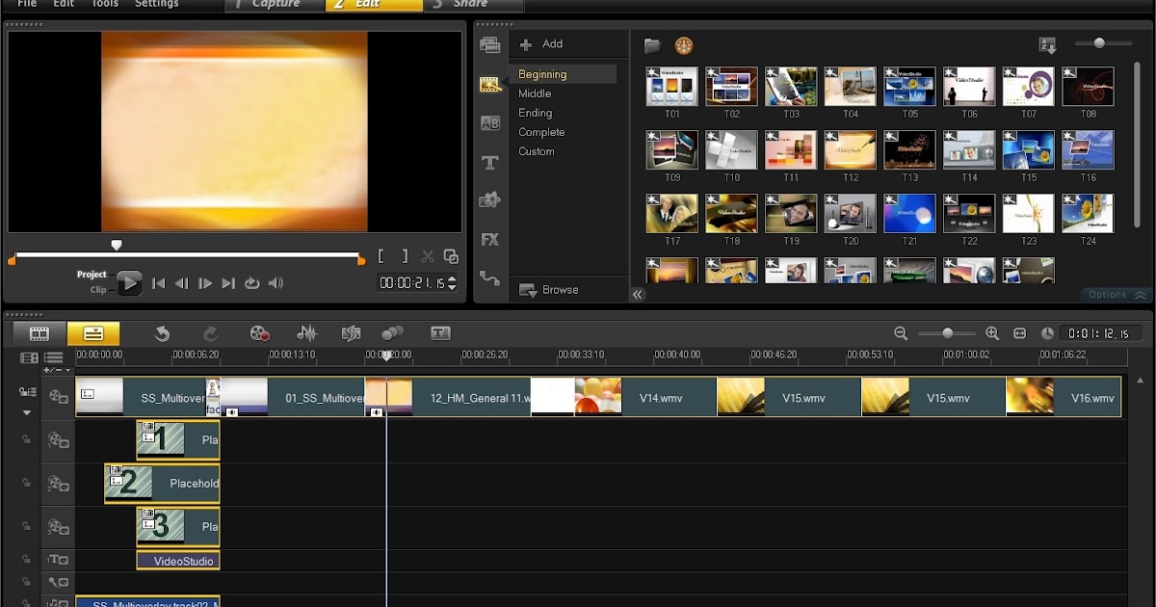The height and width of the screenshot is (607, 1156).
Task: Open the FX Filter library
Action: tap(490, 239)
